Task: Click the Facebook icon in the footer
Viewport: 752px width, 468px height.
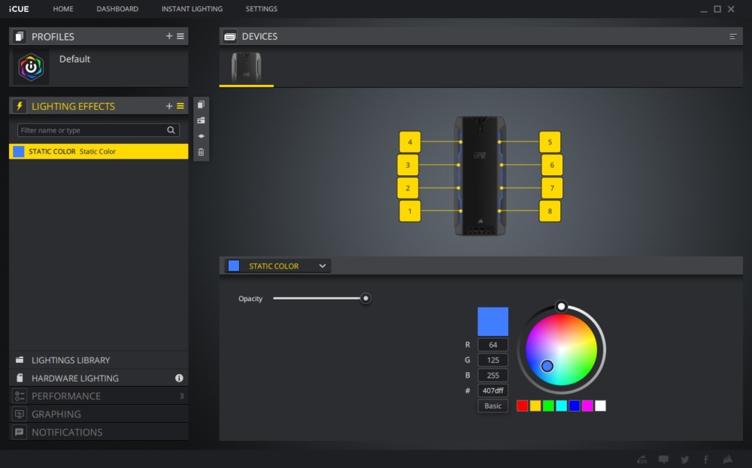Action: pyautogui.click(x=706, y=460)
